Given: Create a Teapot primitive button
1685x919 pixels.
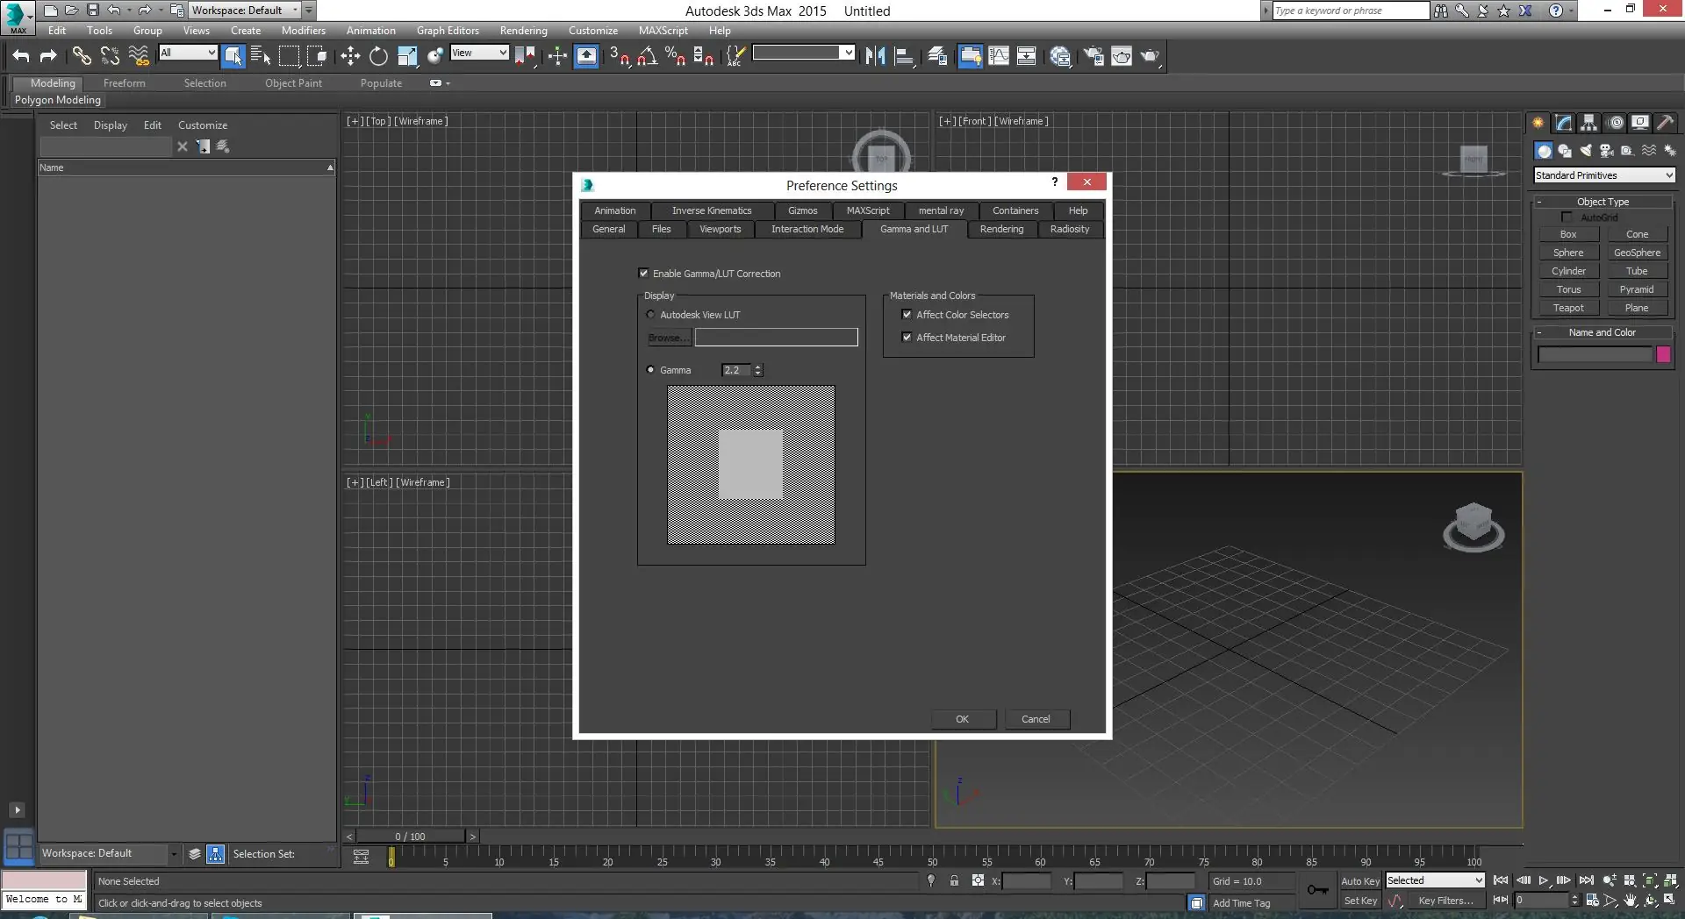Looking at the screenshot, I should tap(1568, 308).
